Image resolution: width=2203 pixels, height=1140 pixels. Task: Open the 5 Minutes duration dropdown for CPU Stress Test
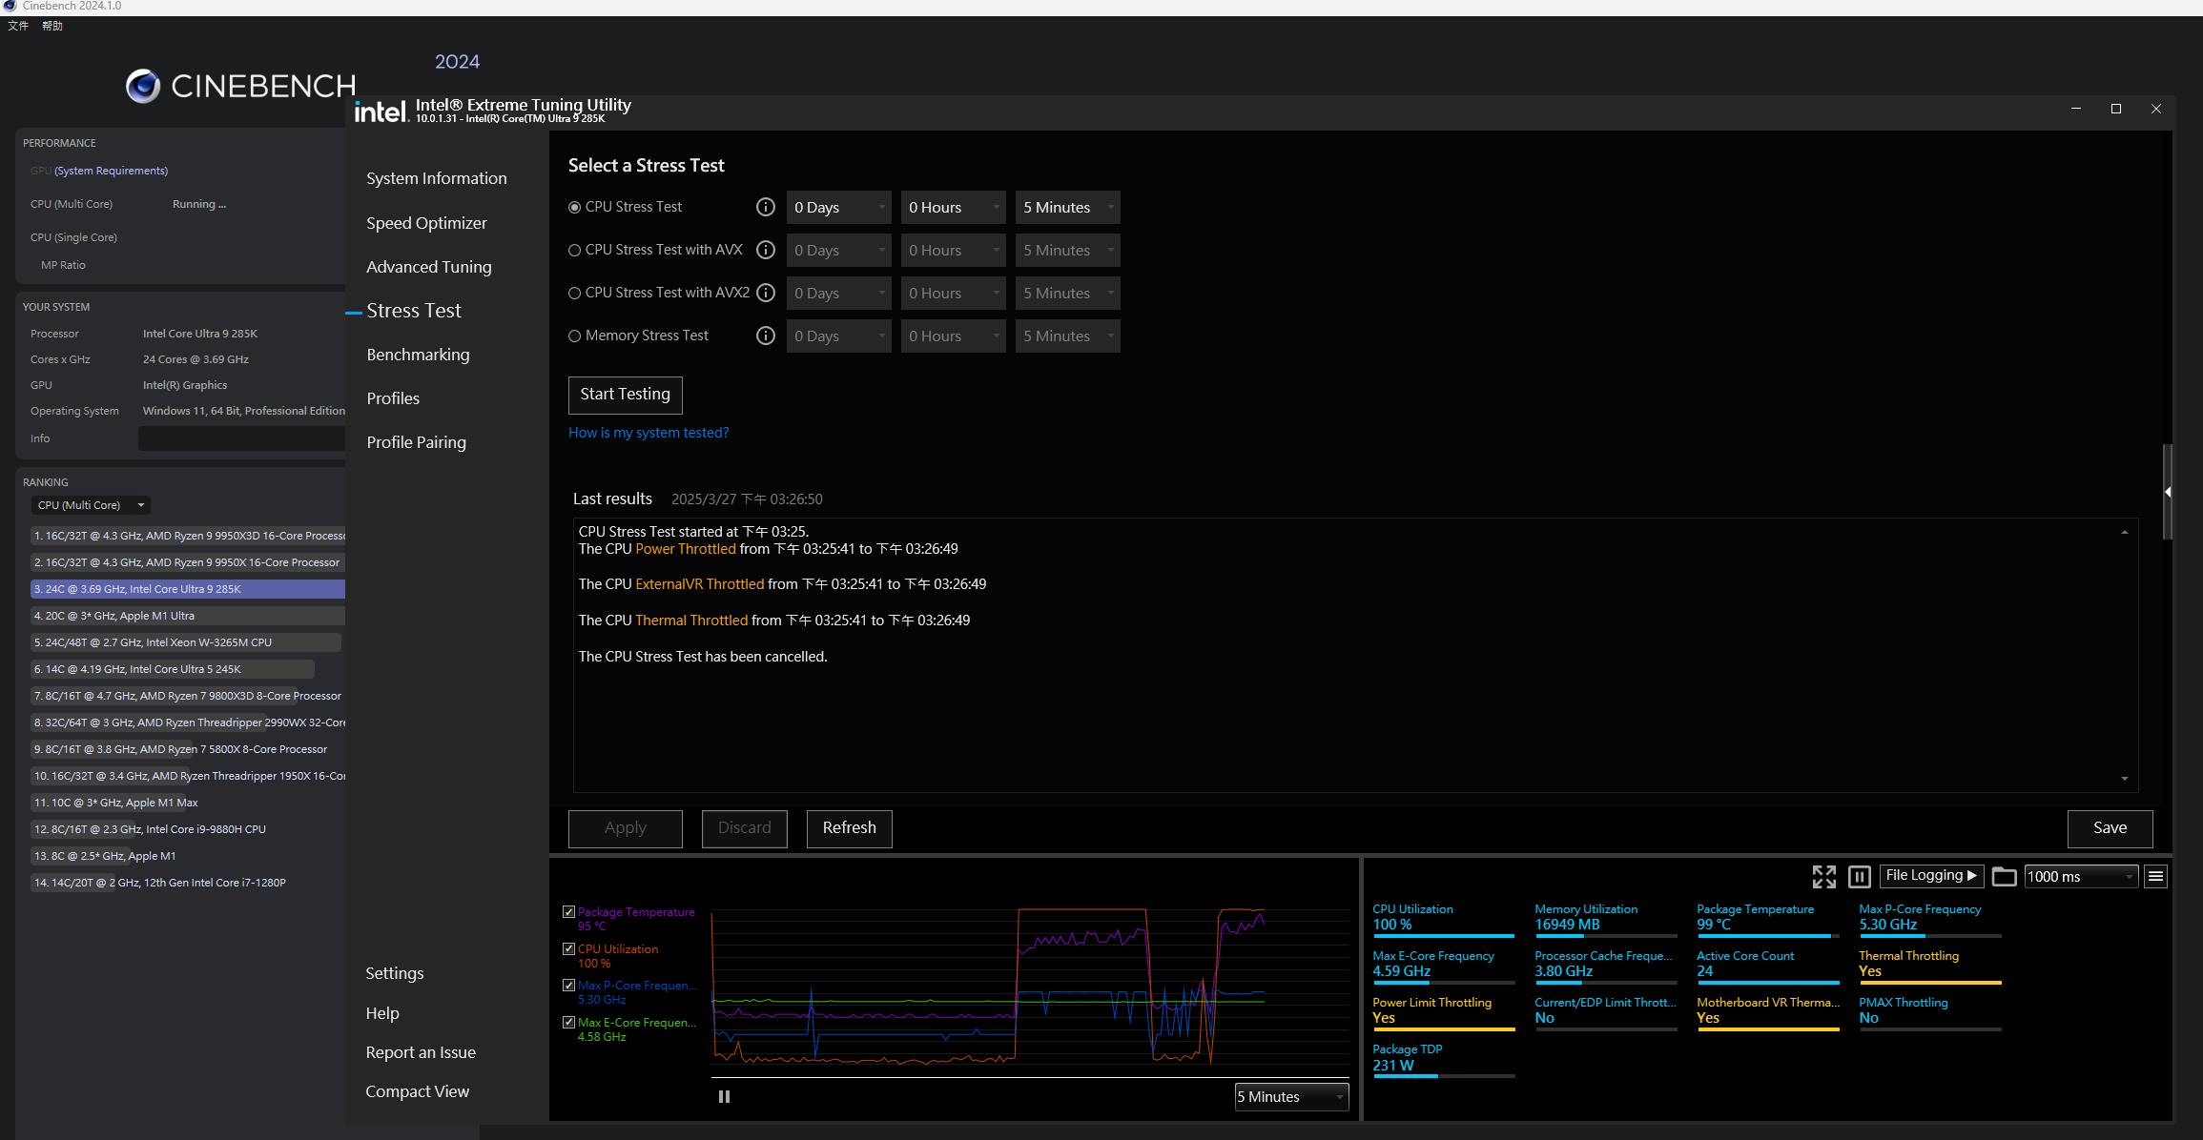tap(1067, 207)
